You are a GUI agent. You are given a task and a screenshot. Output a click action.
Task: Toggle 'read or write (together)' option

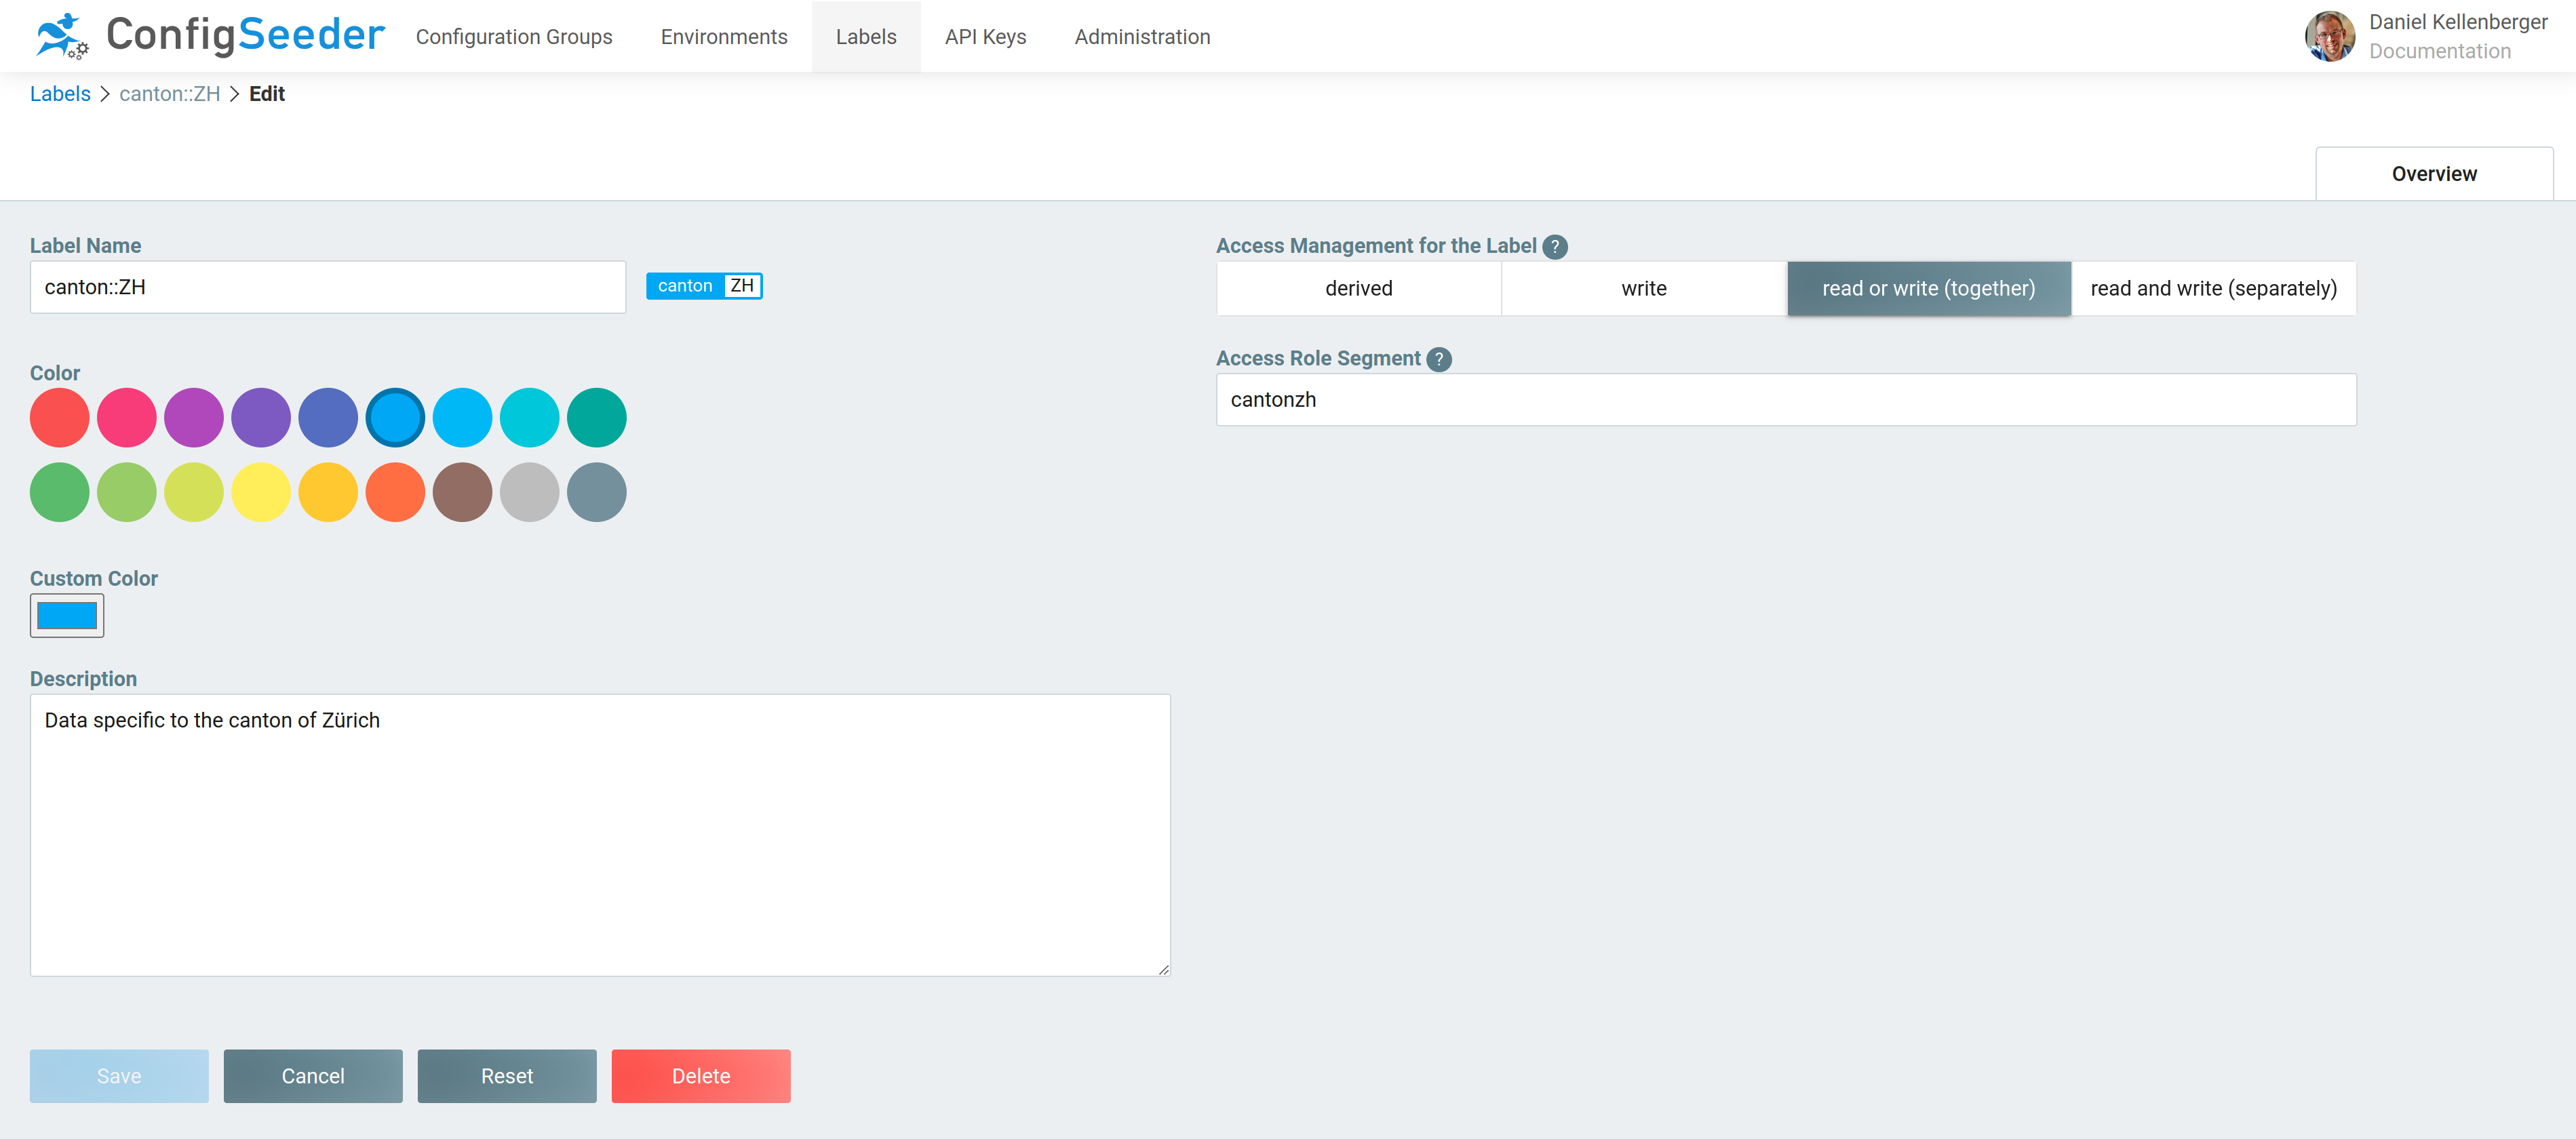click(1928, 289)
